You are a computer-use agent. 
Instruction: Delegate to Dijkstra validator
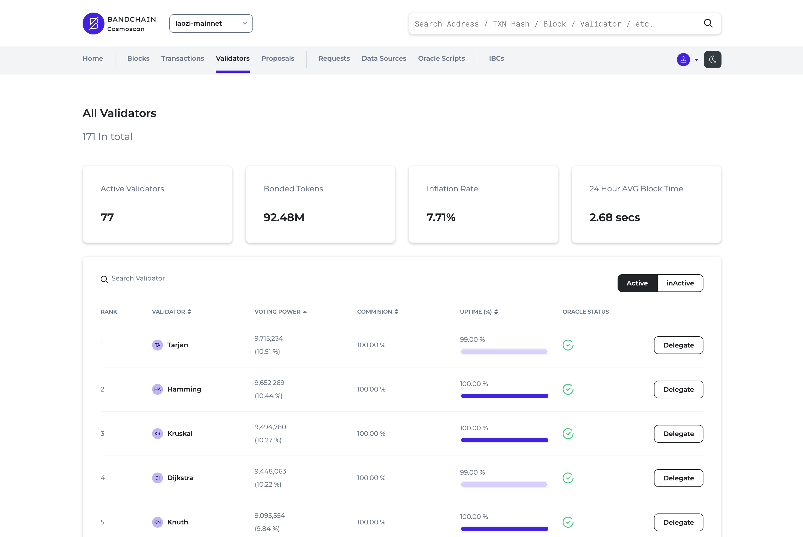678,478
